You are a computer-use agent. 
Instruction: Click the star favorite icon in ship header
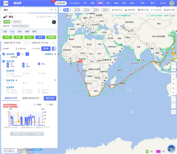pos(46,17)
